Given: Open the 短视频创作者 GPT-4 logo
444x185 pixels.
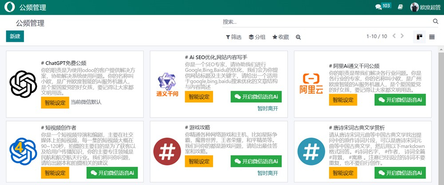Looking at the screenshot, I should tap(23, 151).
